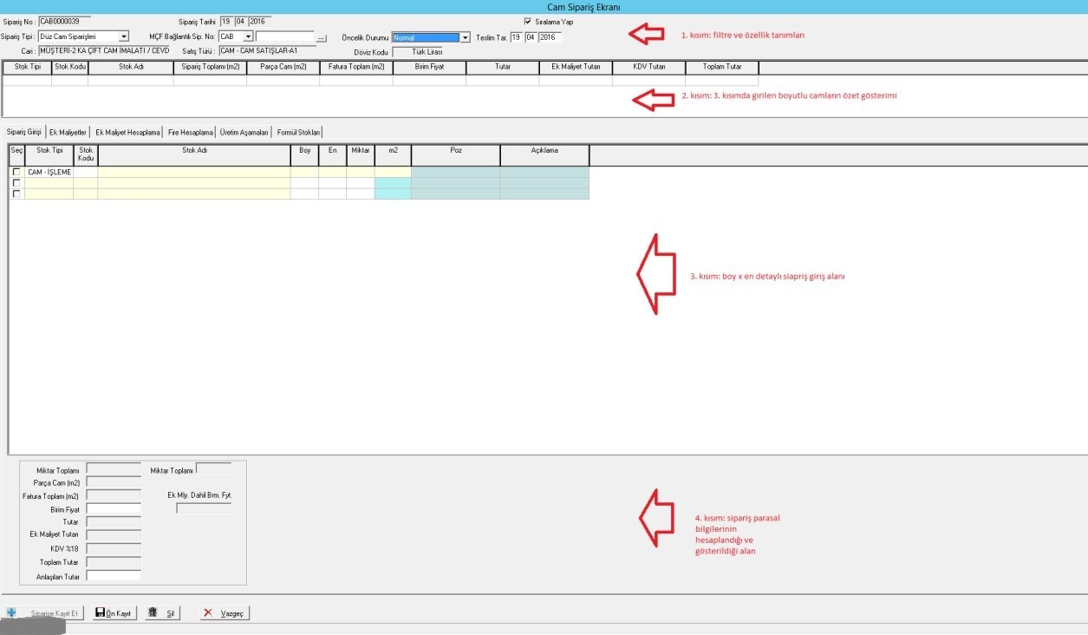This screenshot has height=635, width=1088.
Task: Click the month box of Sipariş Tarihi
Action: click(240, 21)
